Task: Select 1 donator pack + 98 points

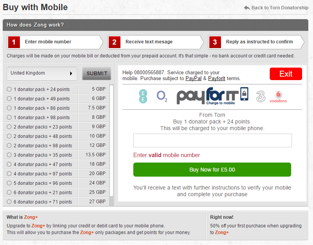Action: click(x=9, y=117)
